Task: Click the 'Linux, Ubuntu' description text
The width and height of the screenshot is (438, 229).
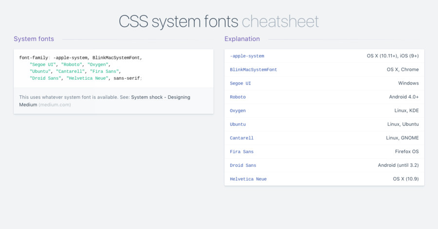Action: 403,124
